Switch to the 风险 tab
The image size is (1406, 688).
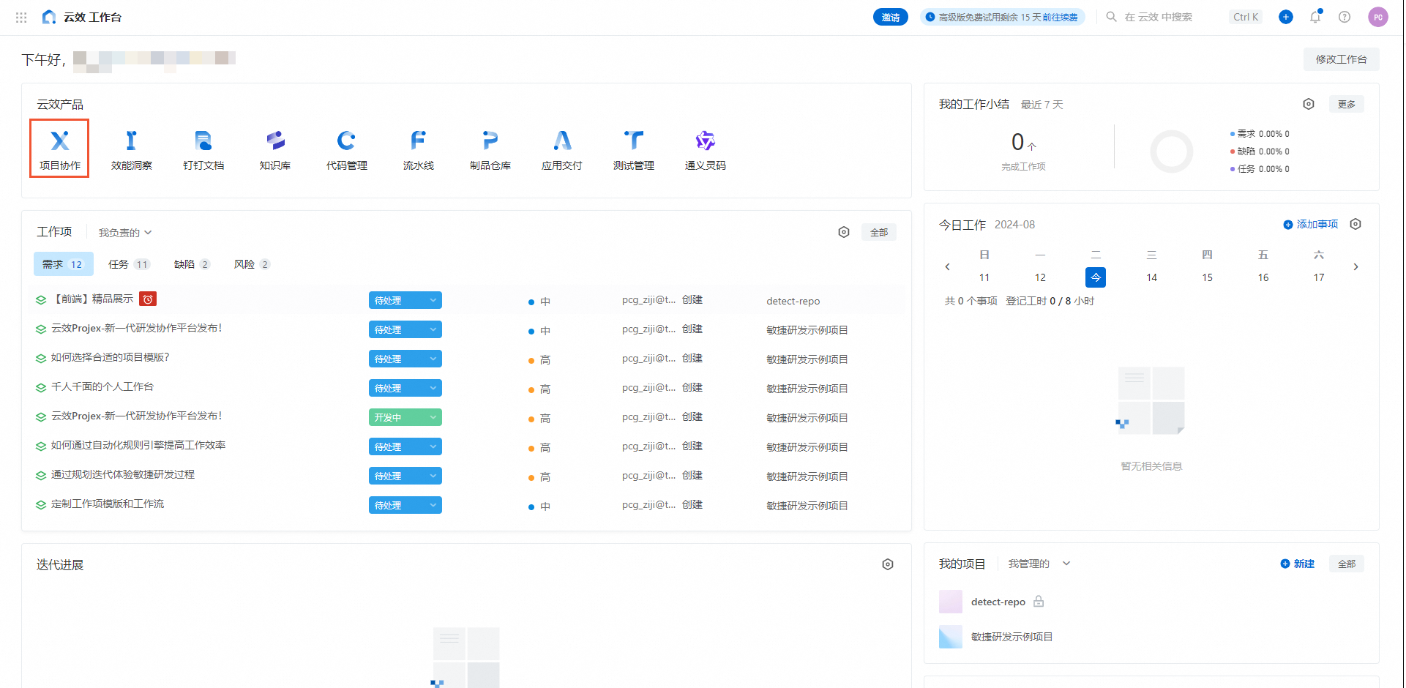[x=252, y=264]
